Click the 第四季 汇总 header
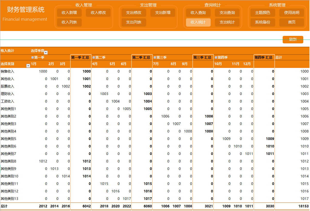This screenshot has height=211, width=310. point(264,57)
